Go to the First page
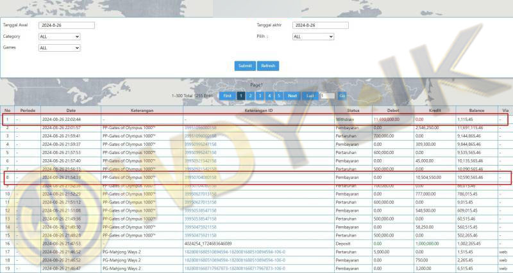The width and height of the screenshot is (513, 273). (x=227, y=95)
